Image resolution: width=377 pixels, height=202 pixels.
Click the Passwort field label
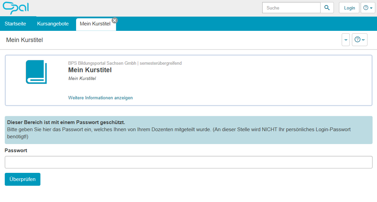coord(16,150)
